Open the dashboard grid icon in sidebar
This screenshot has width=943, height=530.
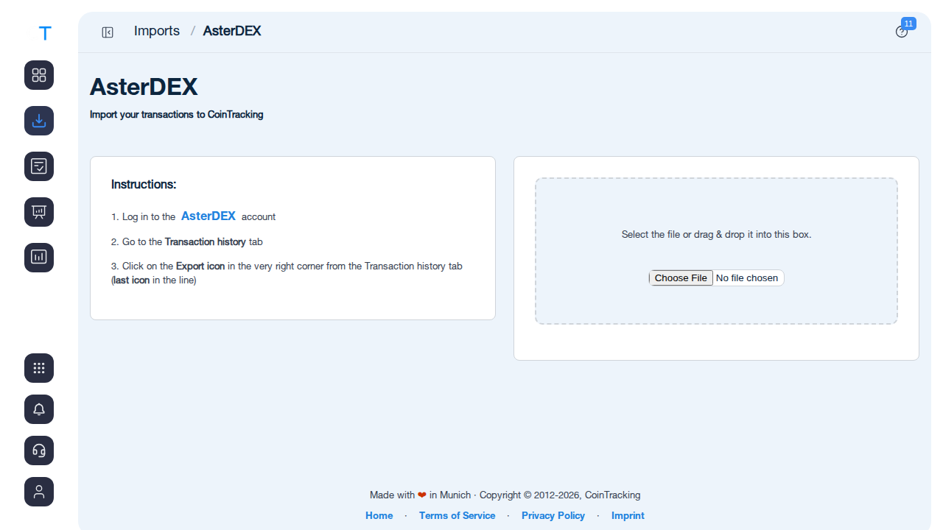[x=39, y=75]
